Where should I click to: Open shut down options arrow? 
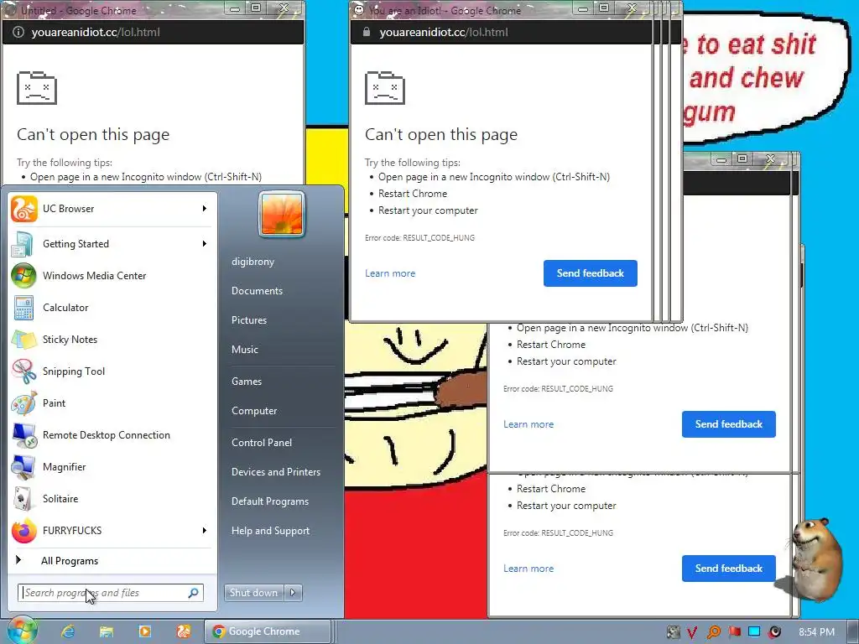point(293,593)
